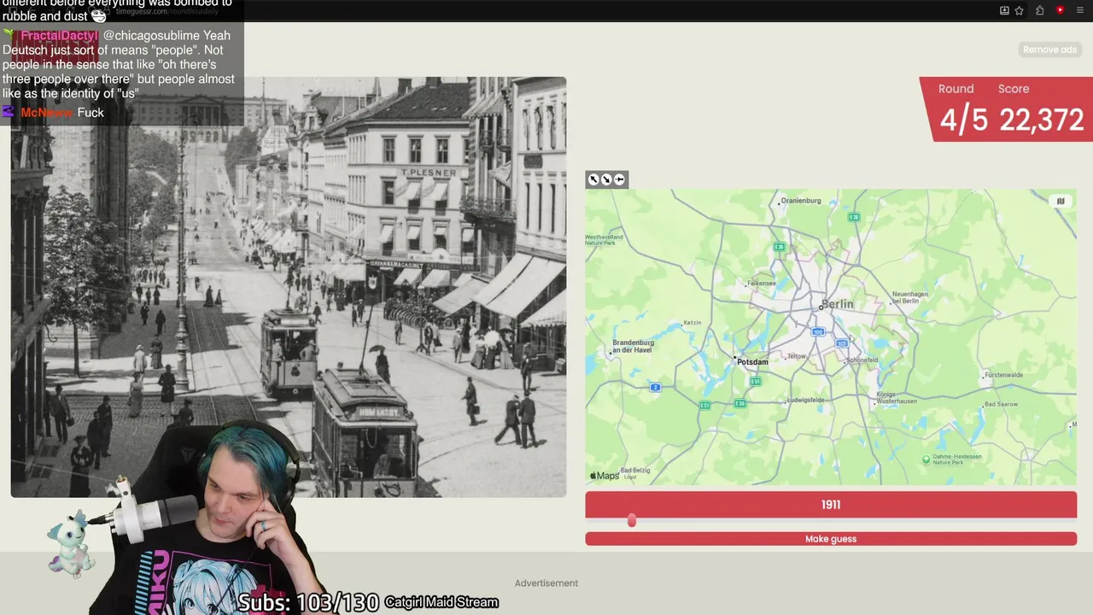Viewport: 1093px width, 615px height.
Task: Click Berlin on the map
Action: click(x=837, y=304)
